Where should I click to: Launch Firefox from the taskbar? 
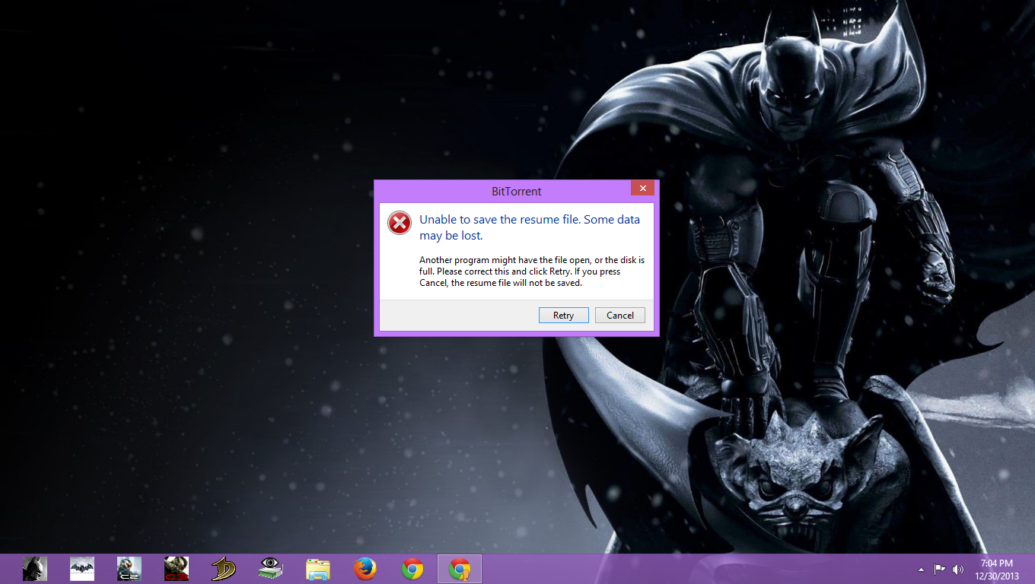[365, 569]
